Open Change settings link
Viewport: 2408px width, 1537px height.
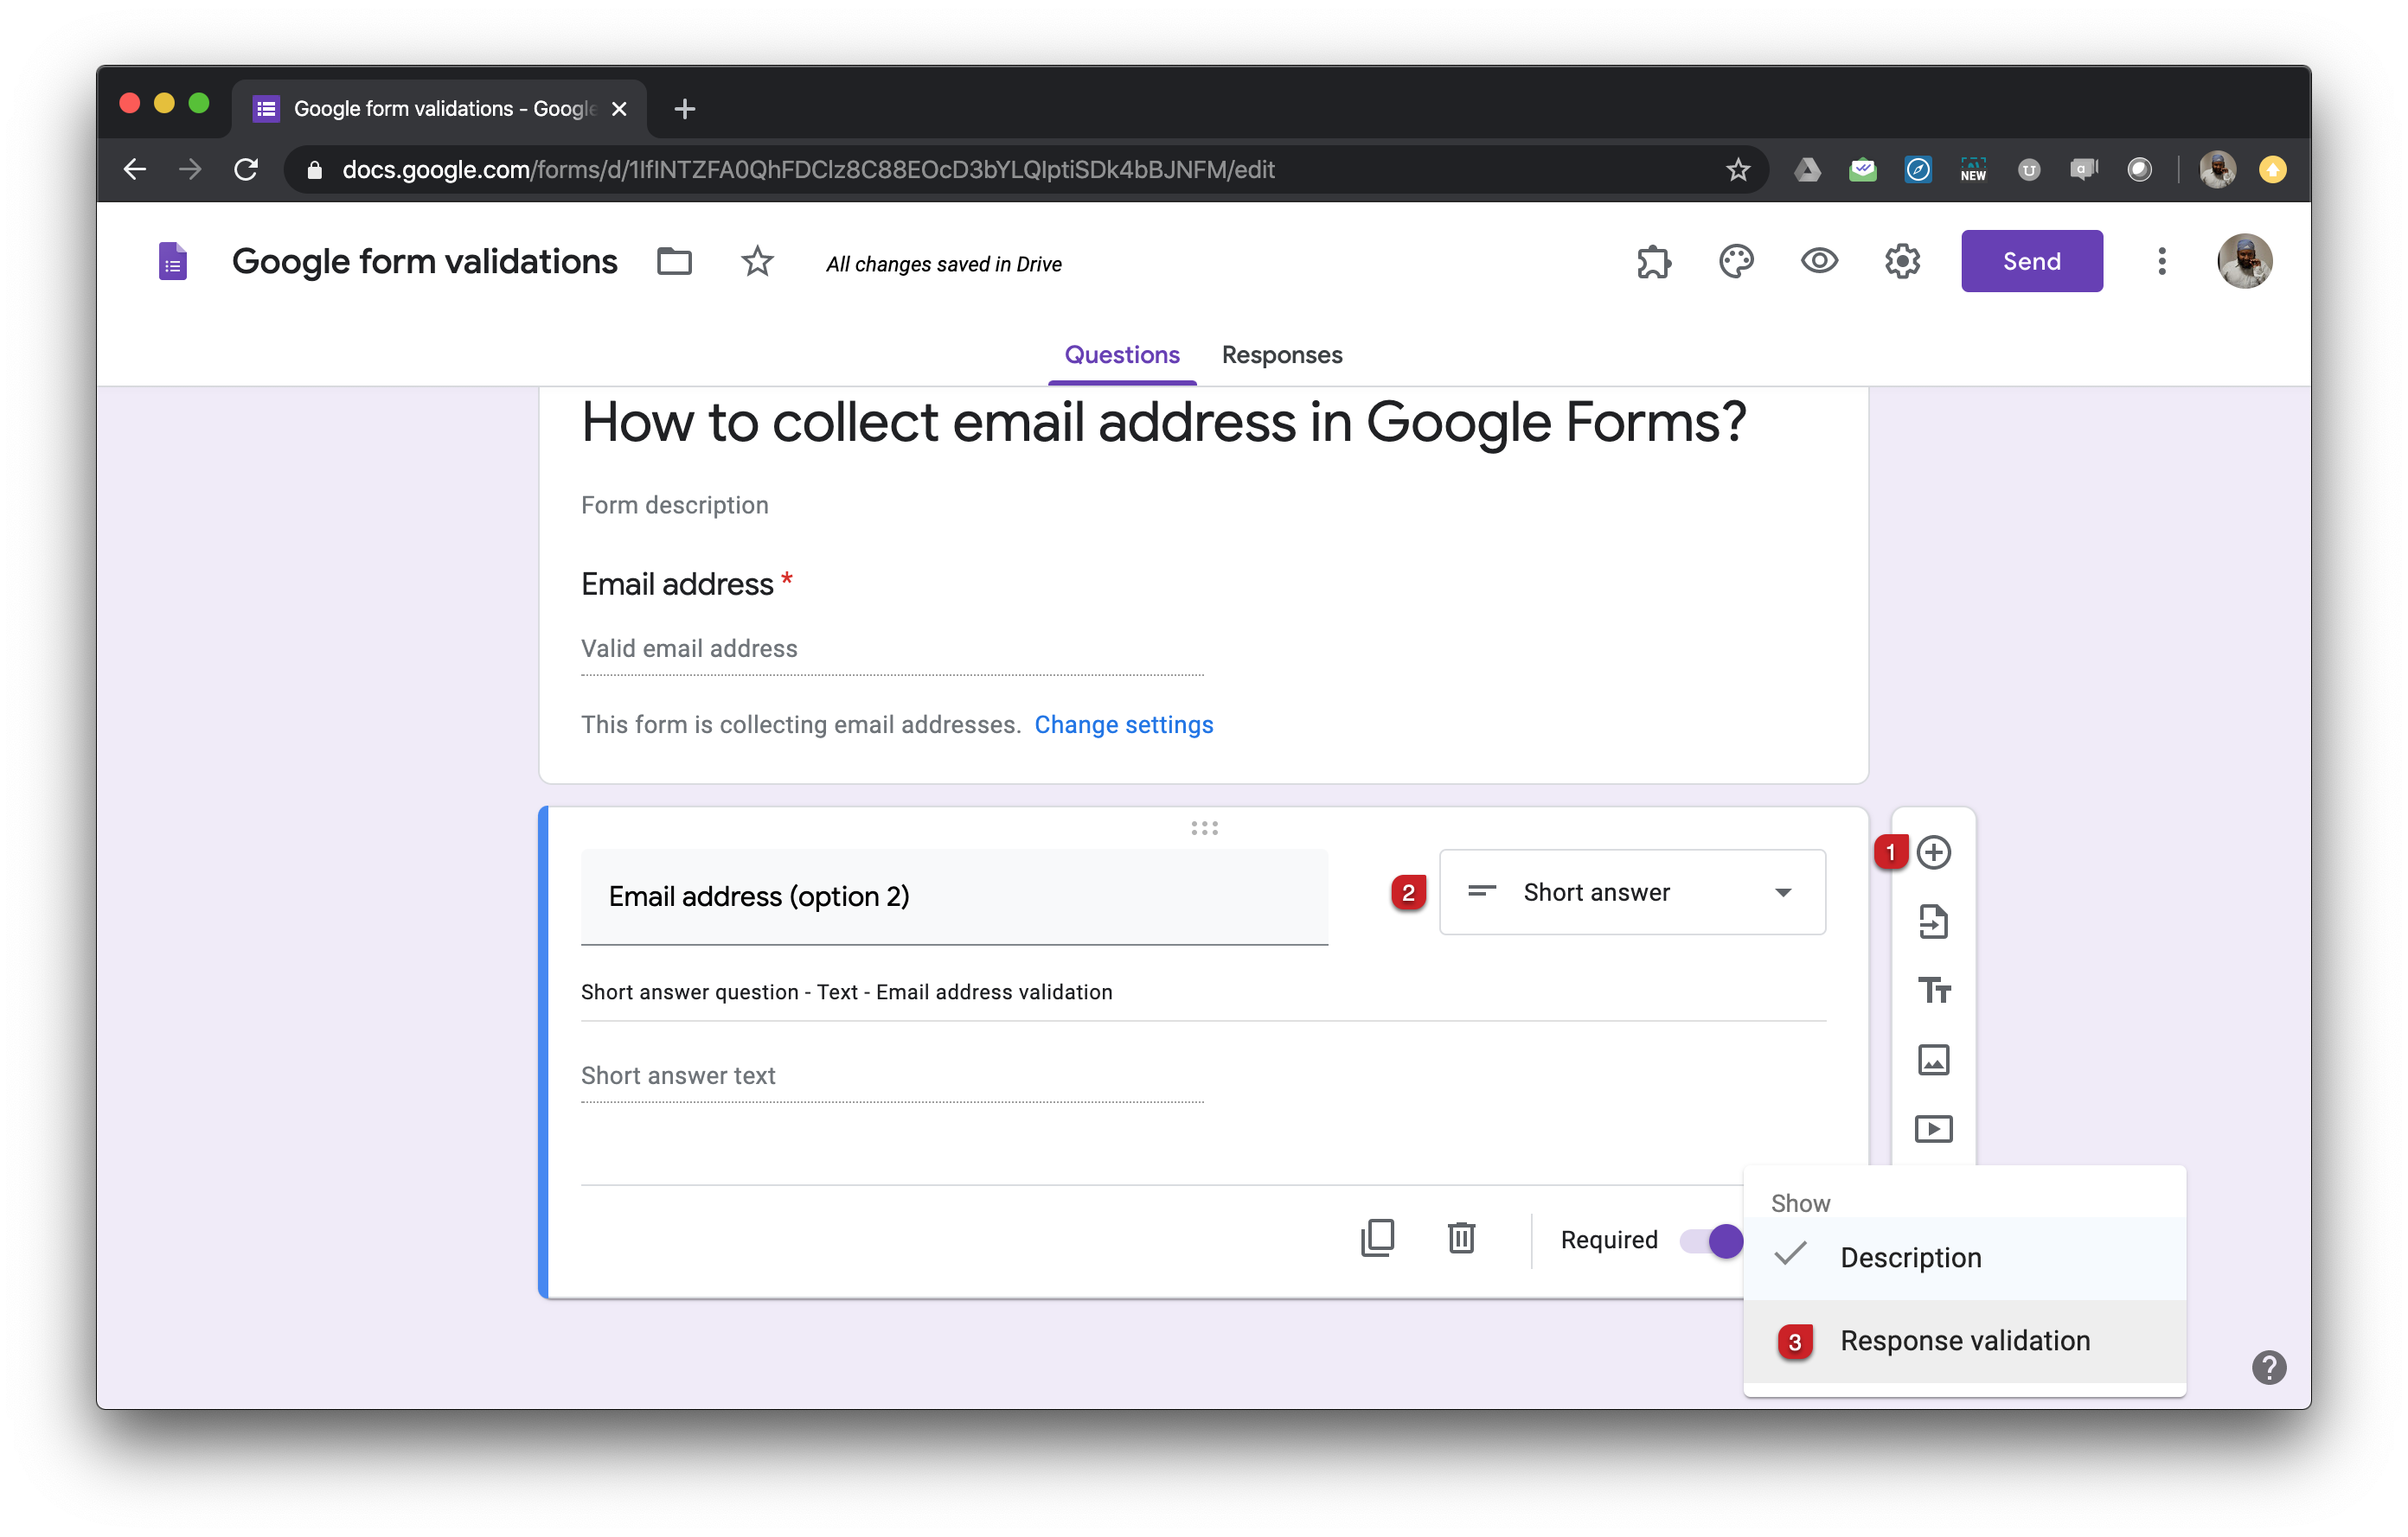coord(1123,724)
